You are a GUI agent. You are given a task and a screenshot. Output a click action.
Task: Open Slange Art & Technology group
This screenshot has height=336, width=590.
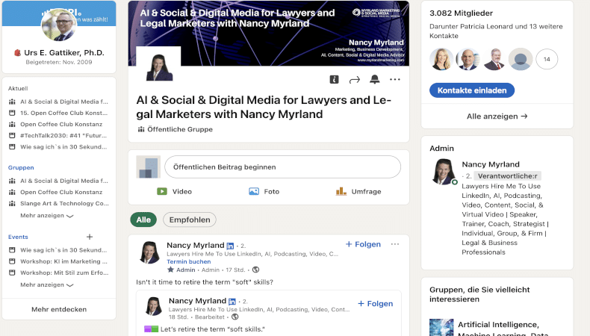click(59, 204)
